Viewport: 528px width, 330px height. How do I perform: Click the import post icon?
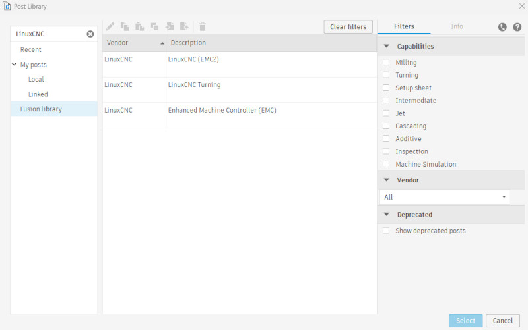170,26
